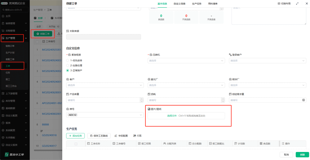Screen dimensions: 310x160
Task: Click the export icon button next to 创建工单
Action: [59, 34]
